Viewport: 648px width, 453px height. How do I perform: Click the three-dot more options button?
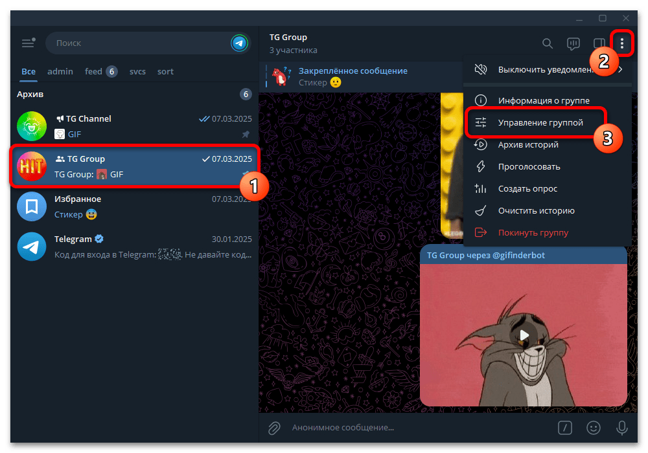(x=622, y=43)
